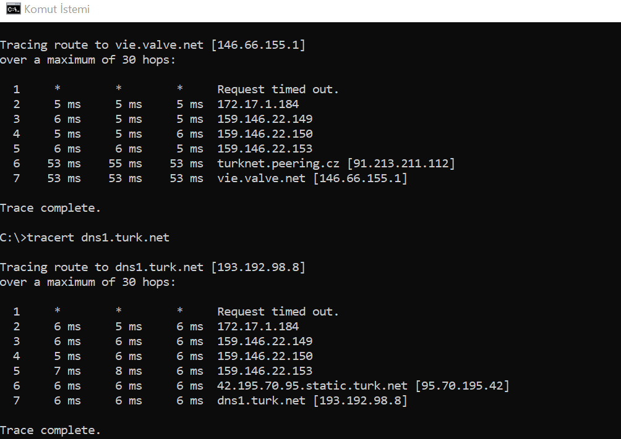The width and height of the screenshot is (621, 439).
Task: Click the turknet.peering.cz hostname in hop 6
Action: (278, 164)
